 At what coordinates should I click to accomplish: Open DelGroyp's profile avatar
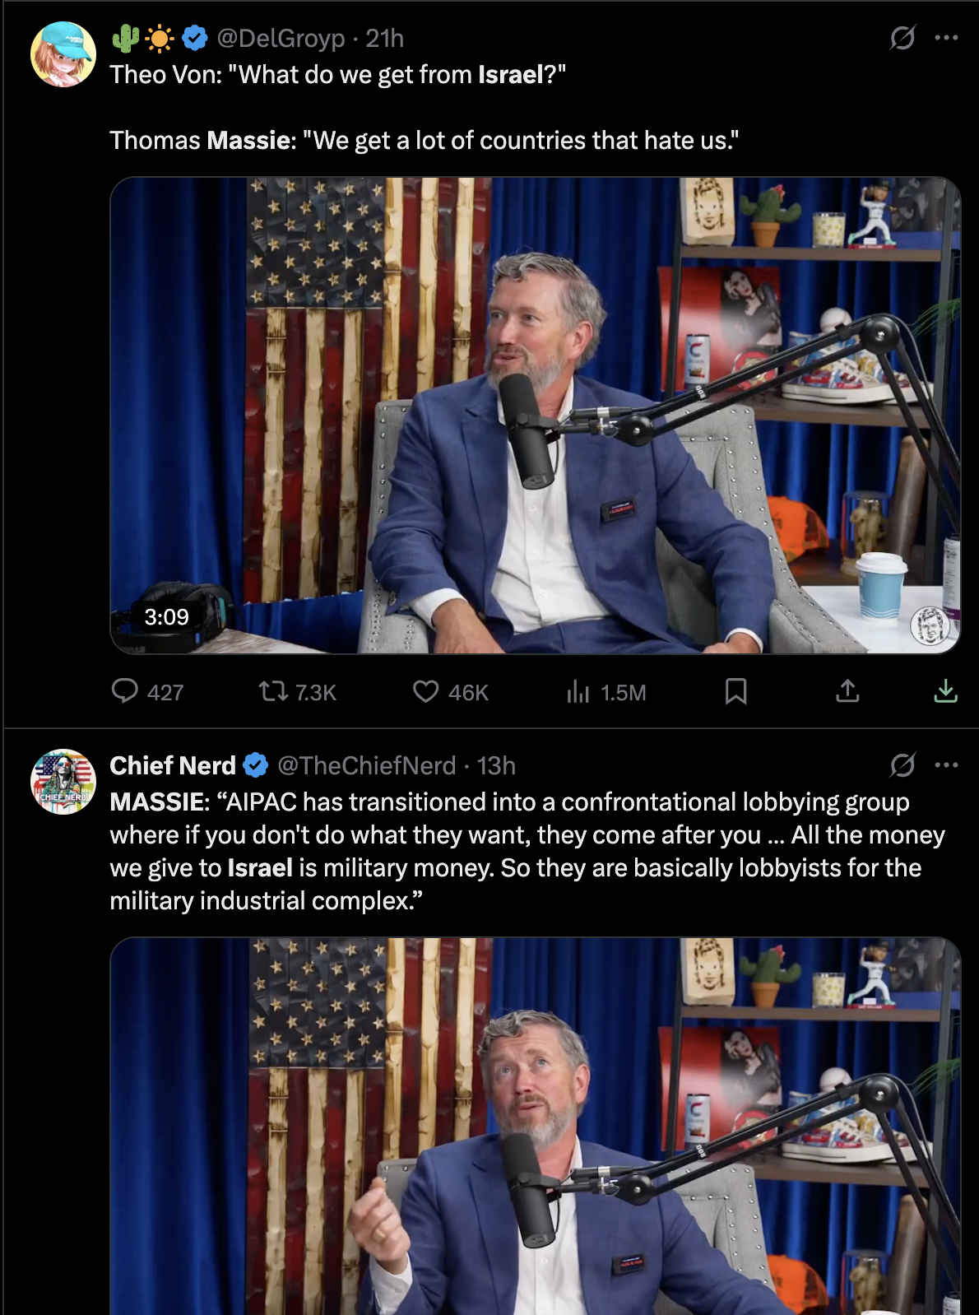(63, 54)
